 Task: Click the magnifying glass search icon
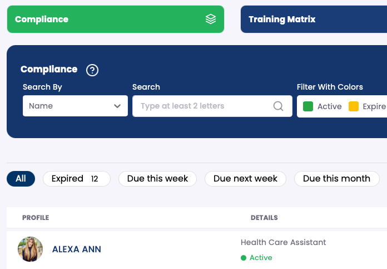pyautogui.click(x=279, y=106)
